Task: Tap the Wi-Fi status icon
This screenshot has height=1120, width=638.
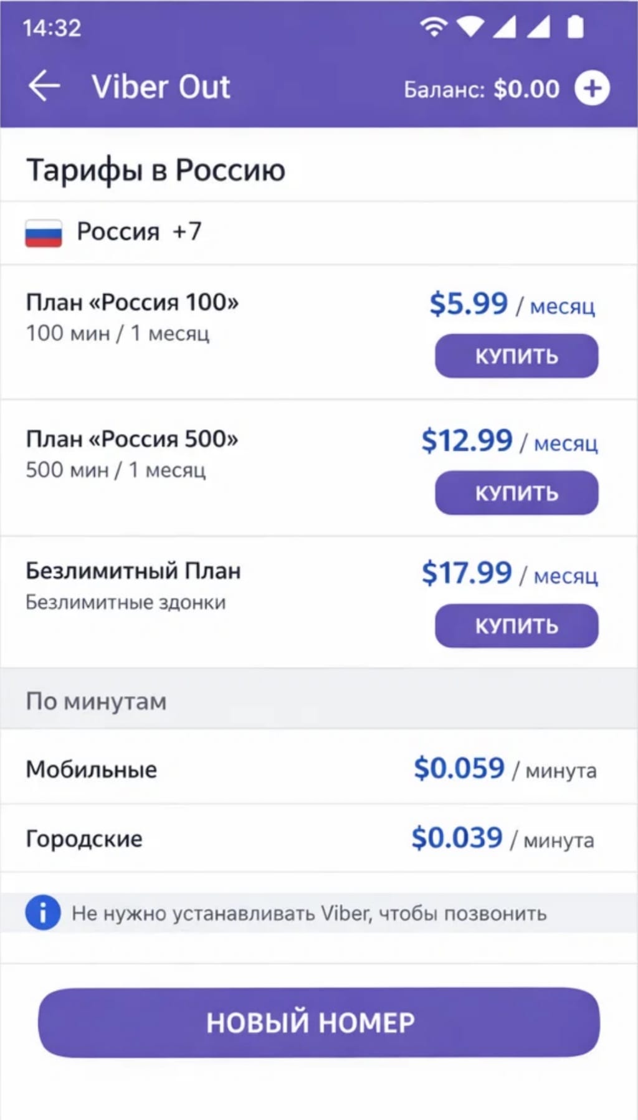Action: [434, 27]
